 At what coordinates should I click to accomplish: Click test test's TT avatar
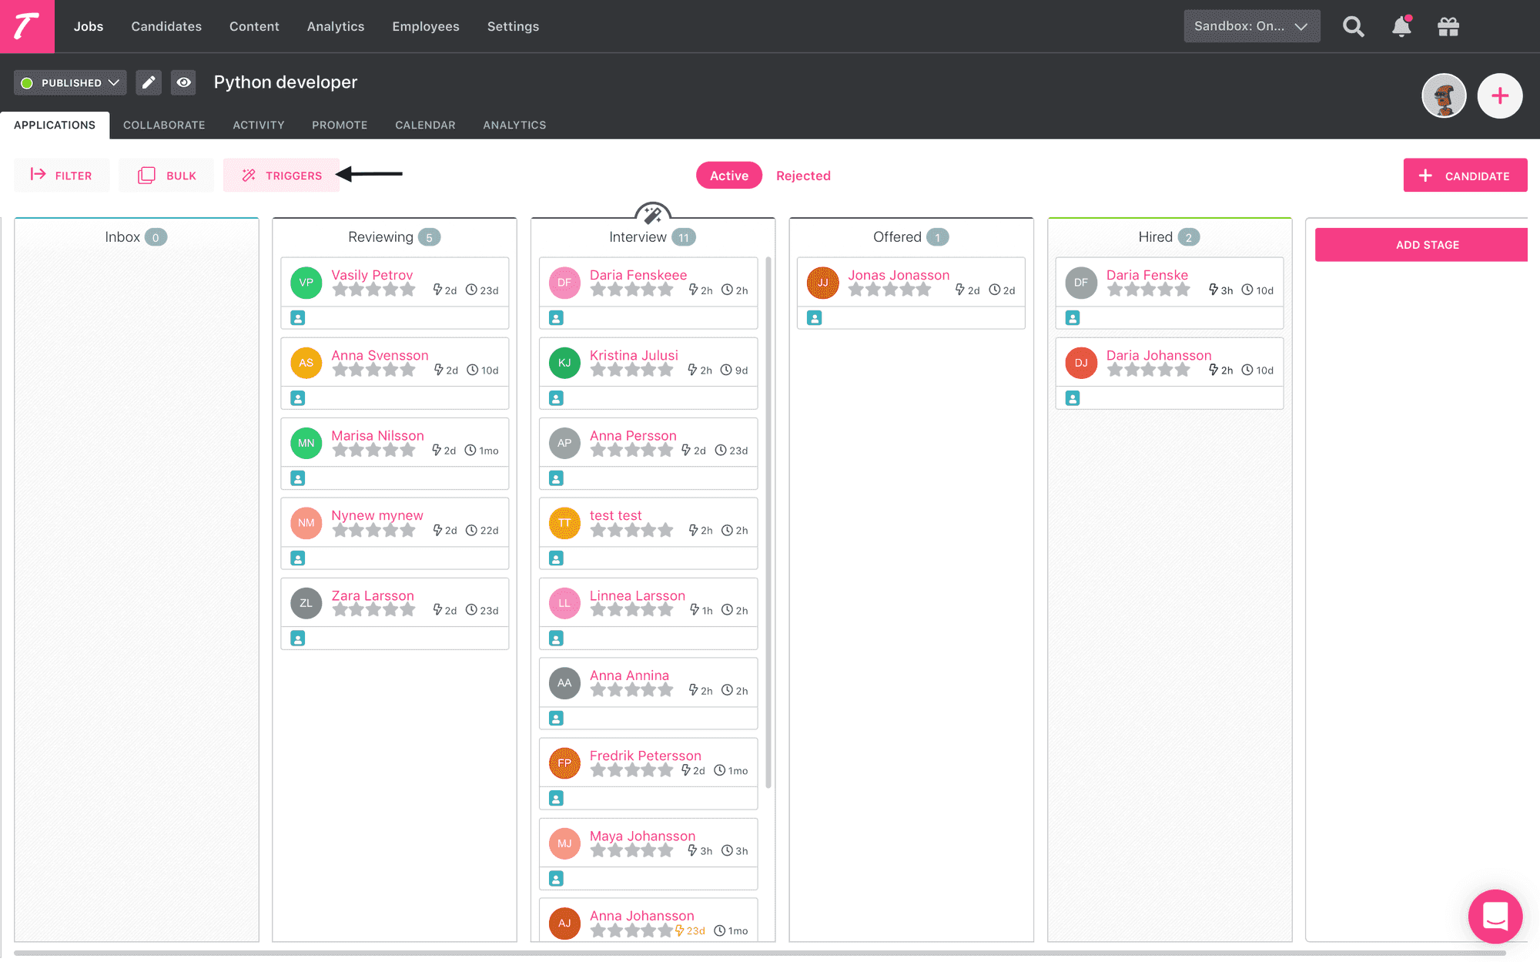(564, 523)
